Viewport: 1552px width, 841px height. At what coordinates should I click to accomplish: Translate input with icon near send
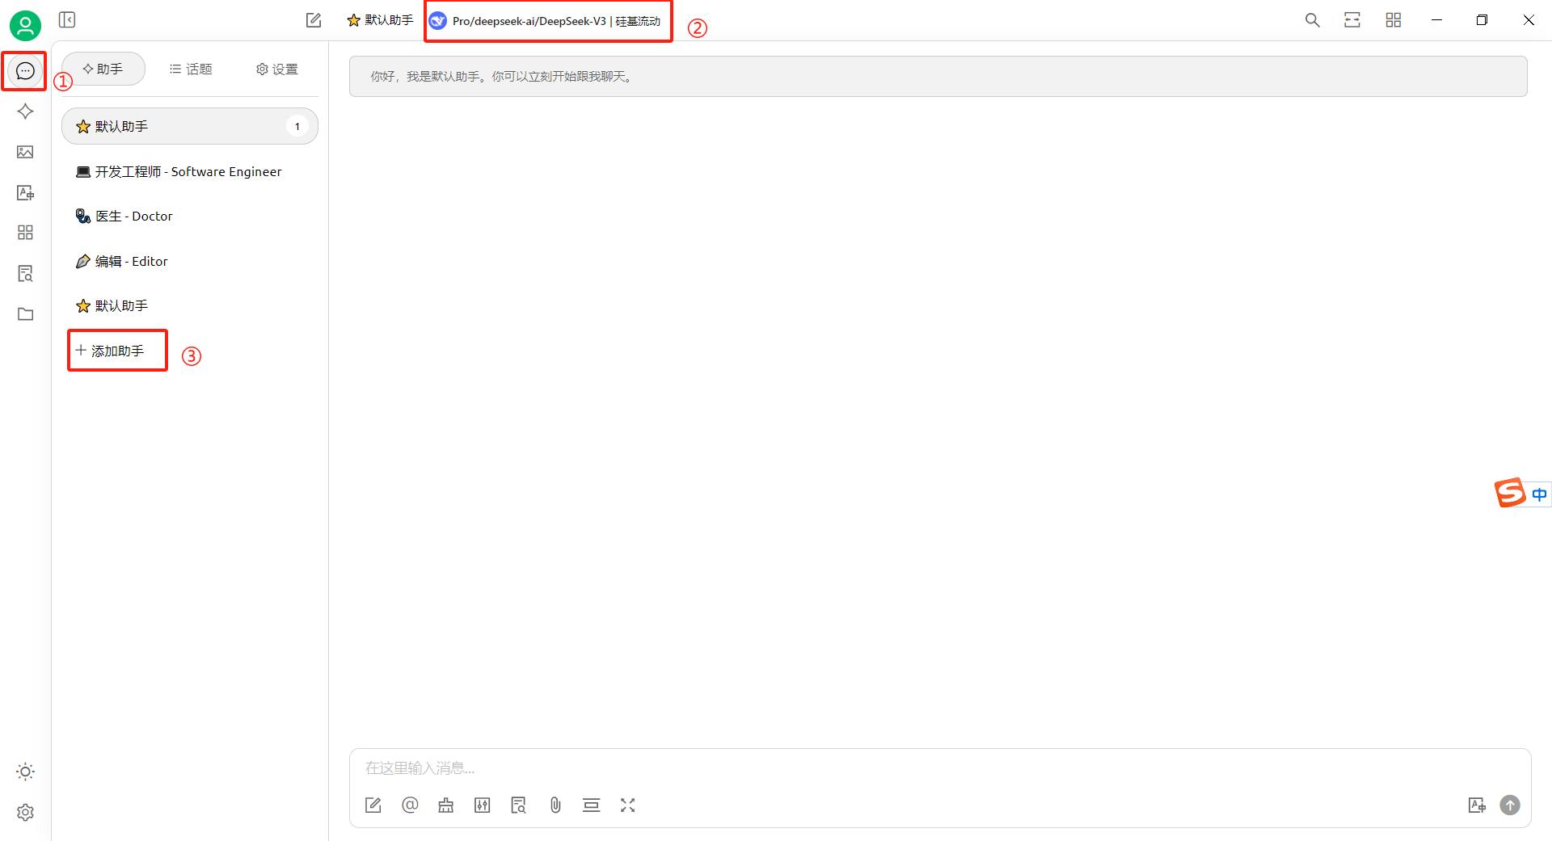click(1477, 805)
